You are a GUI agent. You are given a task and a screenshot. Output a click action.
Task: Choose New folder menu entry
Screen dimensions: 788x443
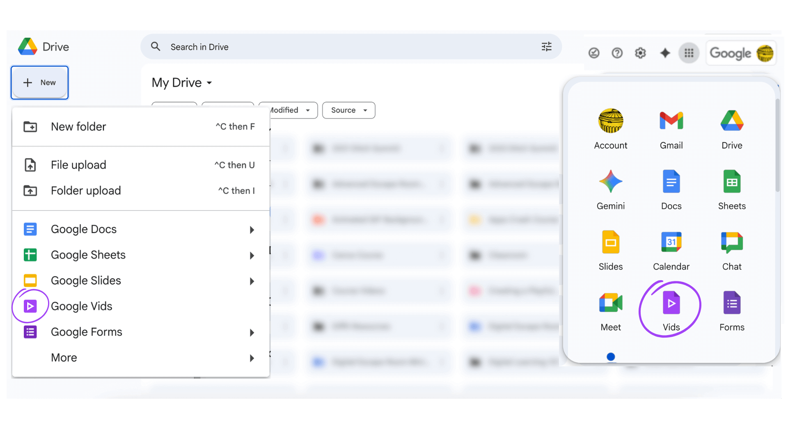(x=78, y=127)
